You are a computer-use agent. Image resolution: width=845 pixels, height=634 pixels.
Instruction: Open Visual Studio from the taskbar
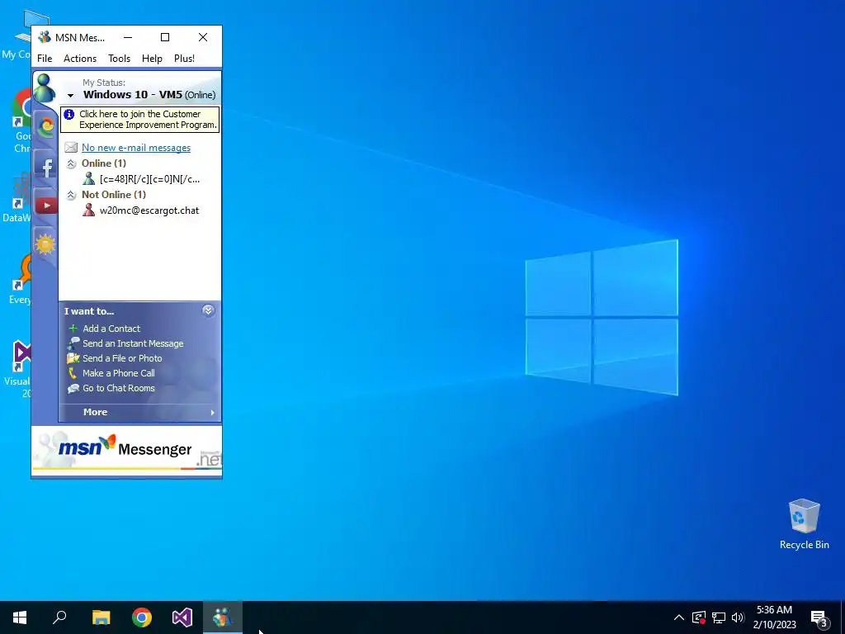tap(182, 617)
